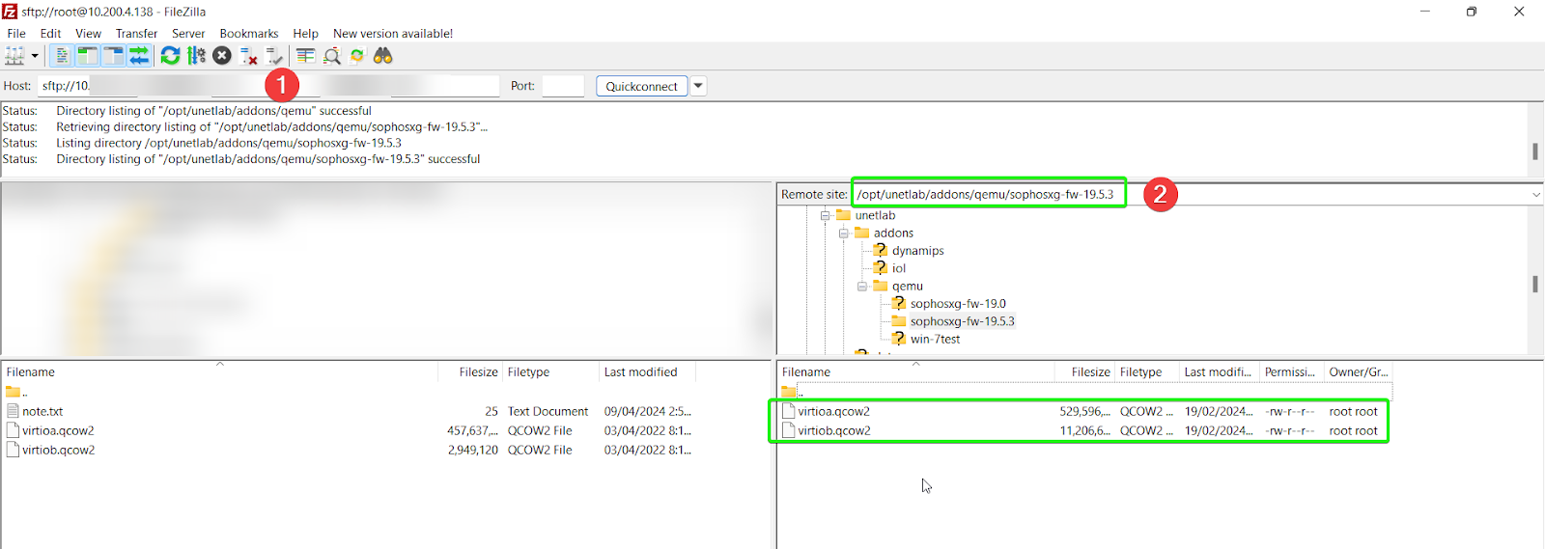Collapse the unetlab tree node

(826, 215)
